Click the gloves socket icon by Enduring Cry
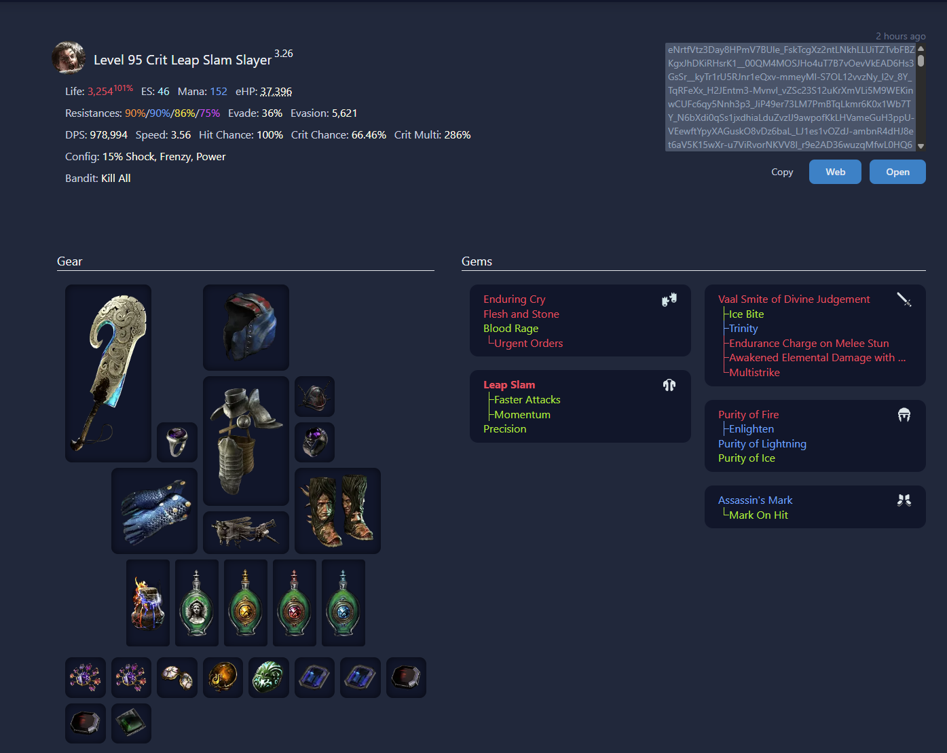Screen dimensions: 947x753 pos(669,299)
